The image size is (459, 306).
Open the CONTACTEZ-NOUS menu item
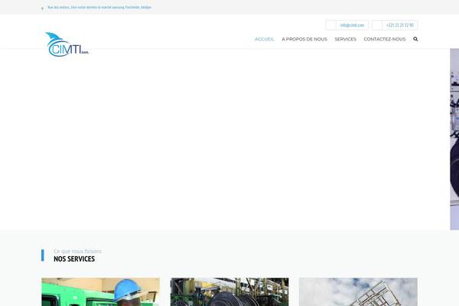(x=385, y=39)
